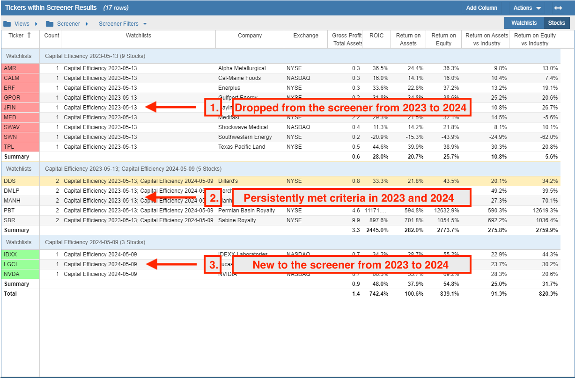Click the Add Column button
Screen dimensions: 575x378
point(481,8)
